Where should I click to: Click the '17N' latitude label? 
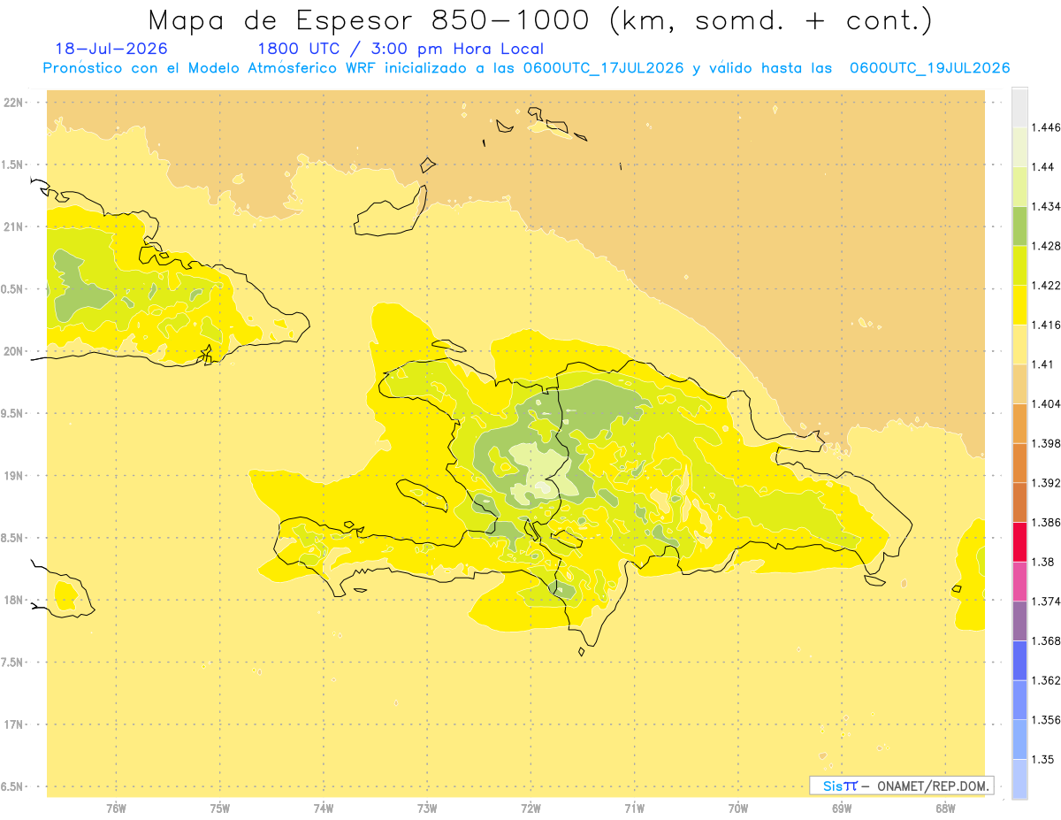click(12, 724)
